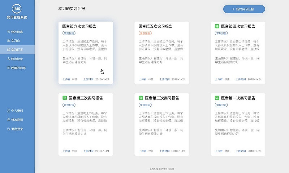Click 紧急报告 tag on 医帝第五次实习报告
The width and height of the screenshot is (289, 173).
pos(145,33)
